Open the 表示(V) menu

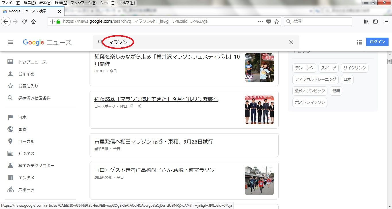[45, 3]
